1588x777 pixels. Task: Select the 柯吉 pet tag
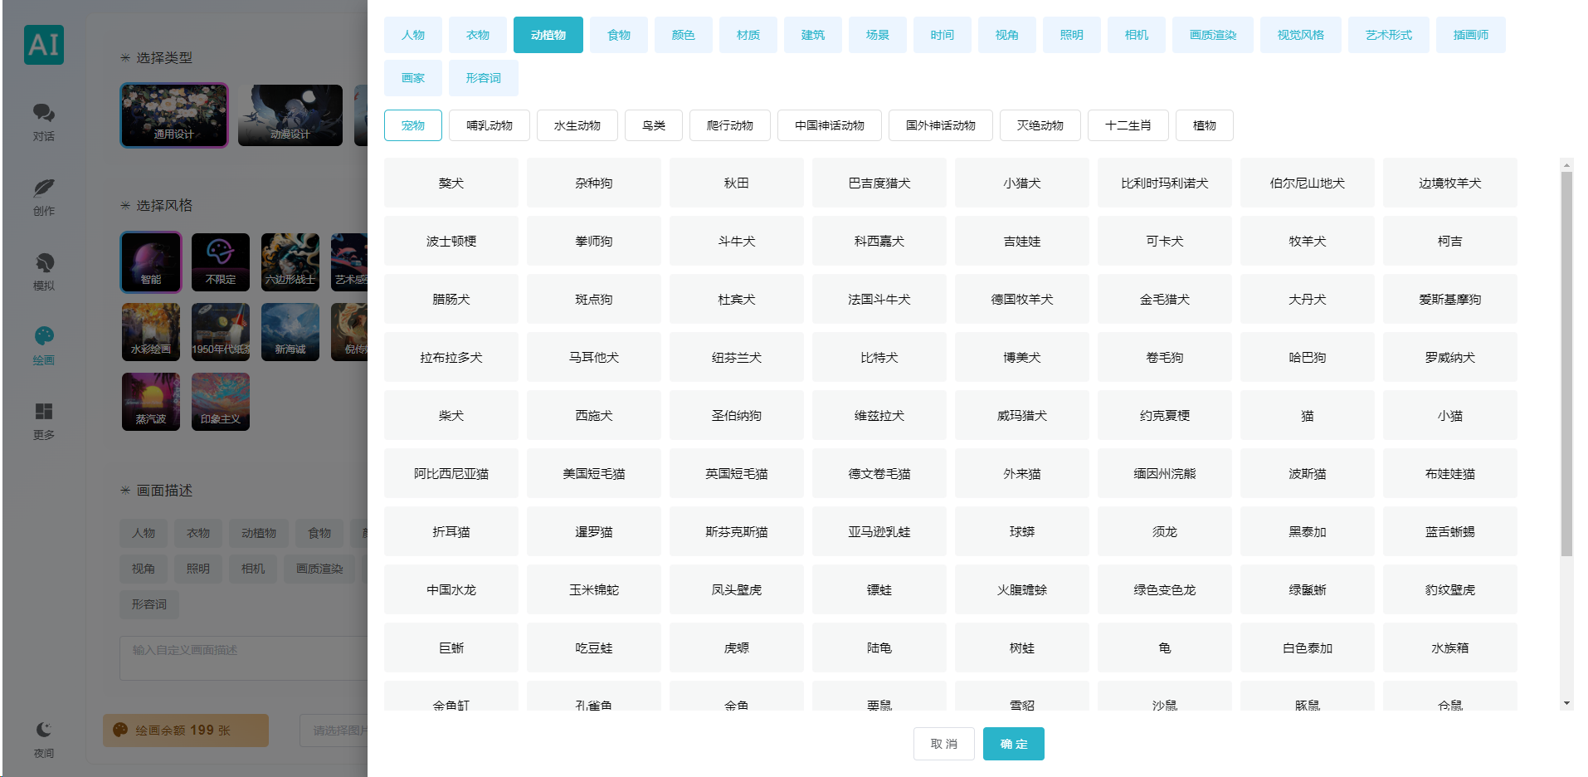(1449, 241)
